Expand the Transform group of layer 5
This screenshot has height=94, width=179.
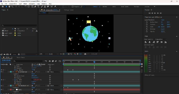11,88
